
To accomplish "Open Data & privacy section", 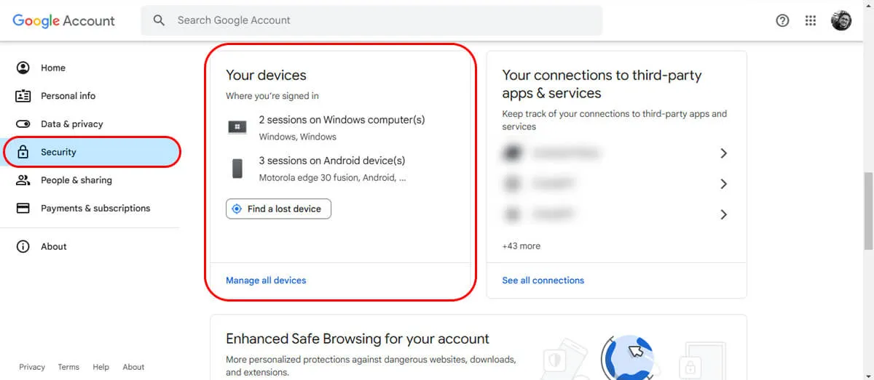I will click(71, 124).
